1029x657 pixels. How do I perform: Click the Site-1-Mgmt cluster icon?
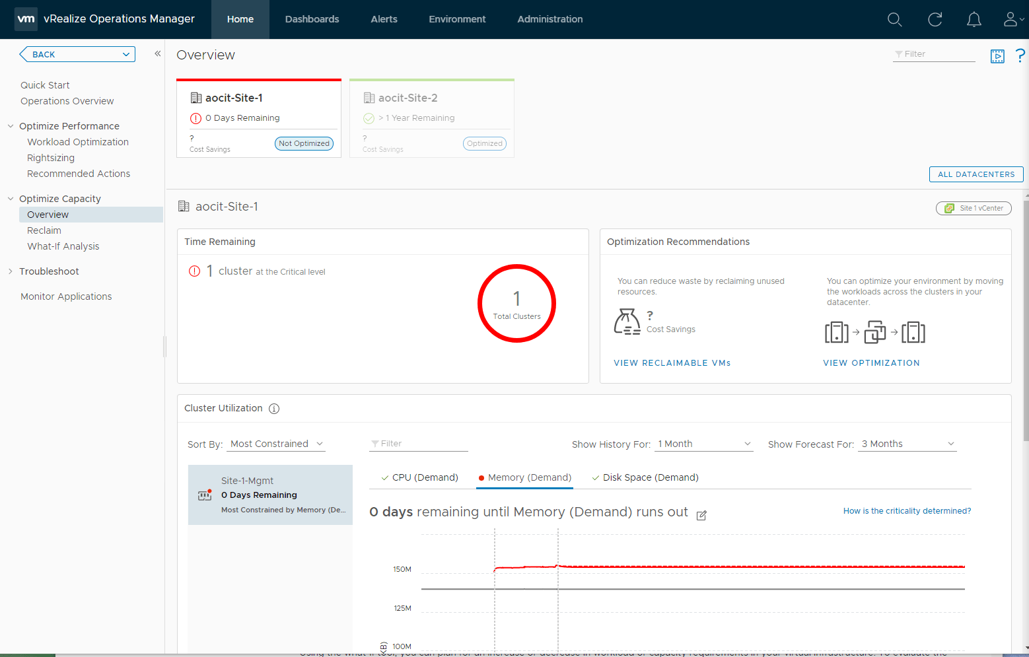(x=205, y=495)
